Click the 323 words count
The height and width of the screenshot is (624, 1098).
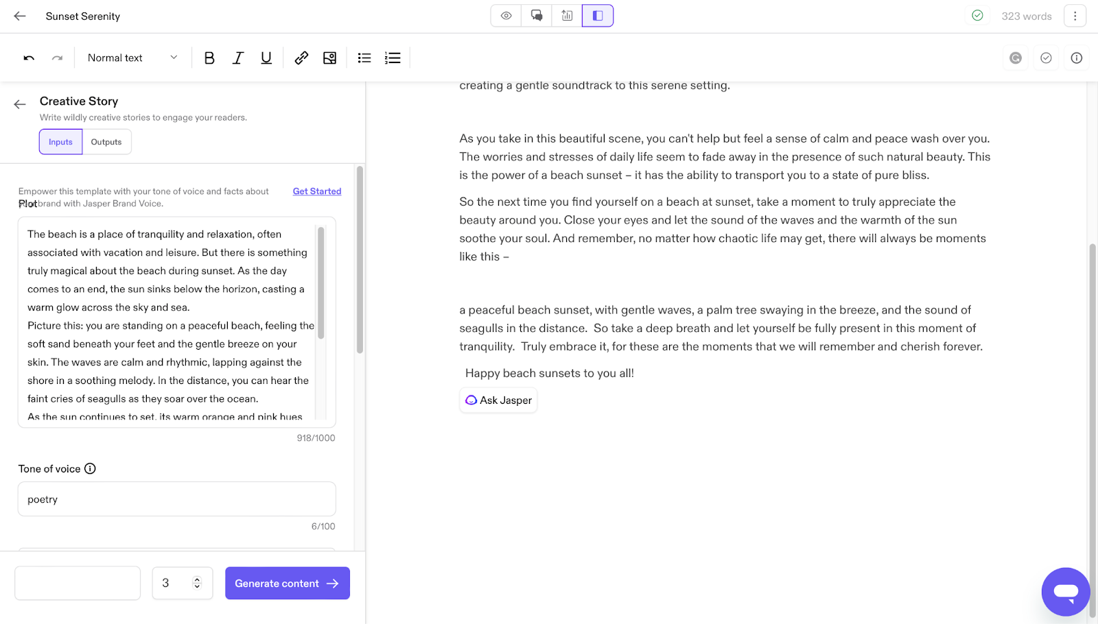click(1026, 16)
